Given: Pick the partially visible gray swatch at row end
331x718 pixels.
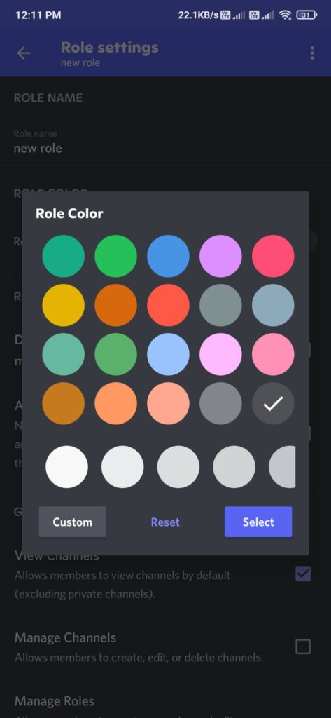Looking at the screenshot, I should 282,467.
